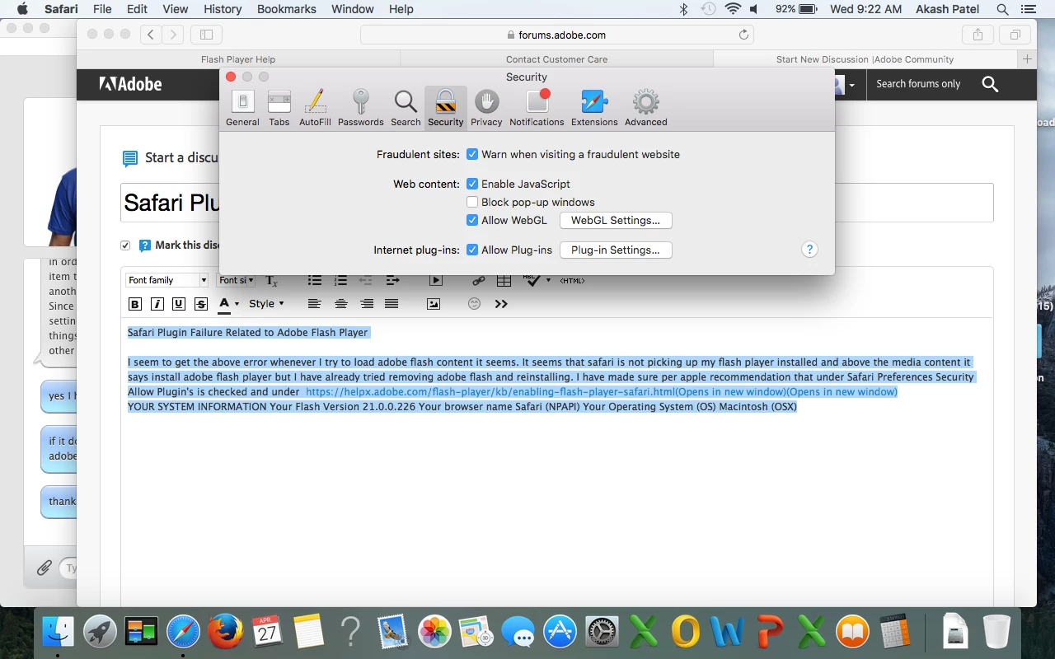
Task: Increase indent in the editor
Action: (392, 281)
